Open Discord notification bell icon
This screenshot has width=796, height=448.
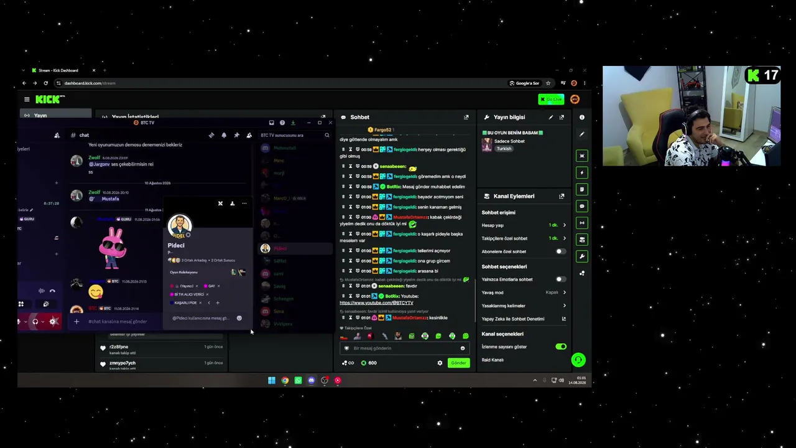coord(224,135)
